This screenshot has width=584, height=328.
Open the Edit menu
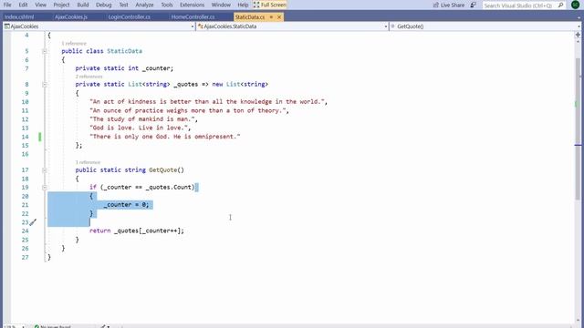click(23, 5)
